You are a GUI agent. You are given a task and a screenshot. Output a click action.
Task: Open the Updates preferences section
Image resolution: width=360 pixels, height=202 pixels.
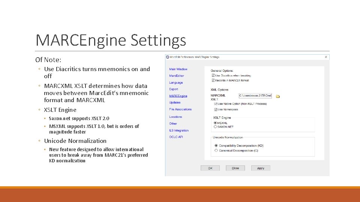(x=175, y=102)
